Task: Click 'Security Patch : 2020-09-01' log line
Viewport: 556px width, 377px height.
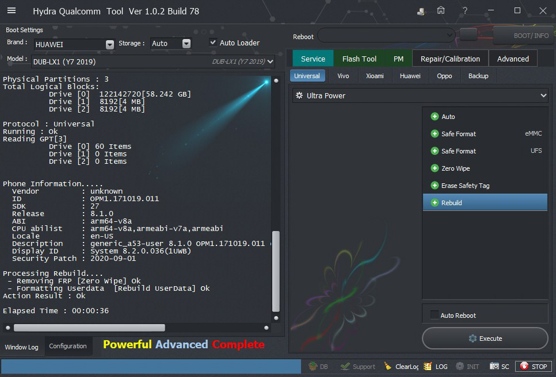Action: [x=74, y=259]
